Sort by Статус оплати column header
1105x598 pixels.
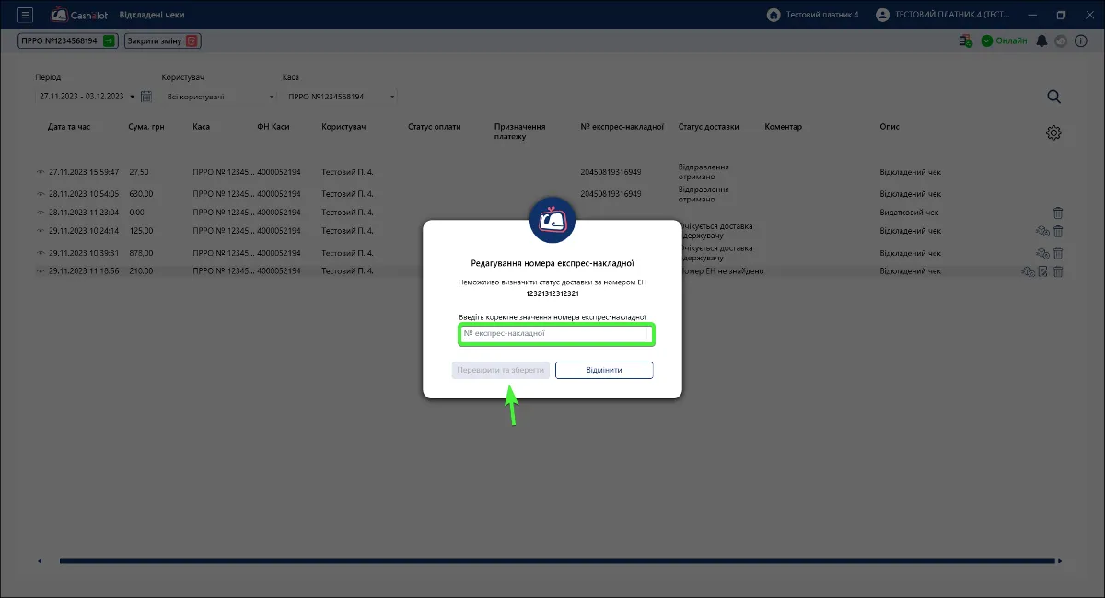click(435, 127)
